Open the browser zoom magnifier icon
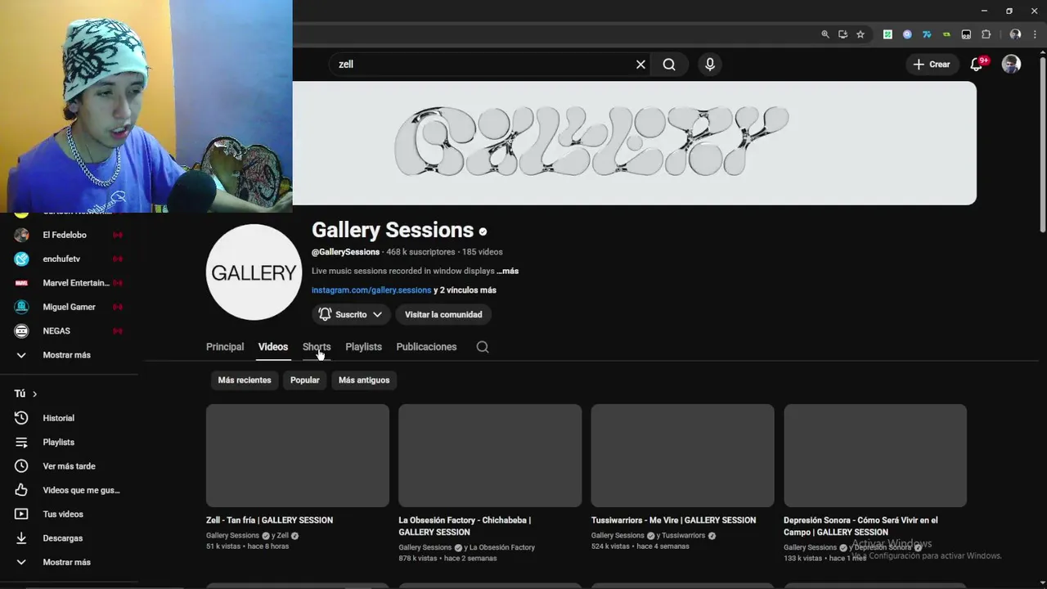1047x589 pixels. click(825, 34)
